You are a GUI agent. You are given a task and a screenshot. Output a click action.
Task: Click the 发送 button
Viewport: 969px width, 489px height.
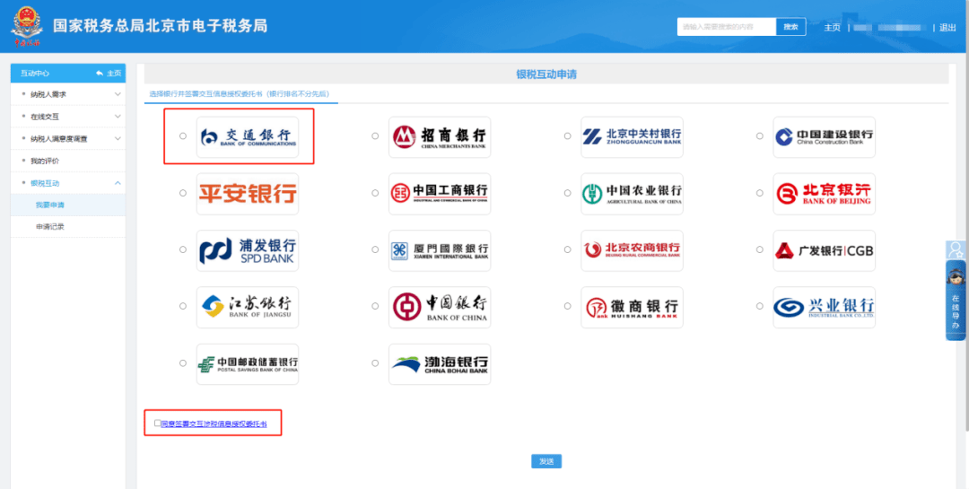(x=546, y=461)
